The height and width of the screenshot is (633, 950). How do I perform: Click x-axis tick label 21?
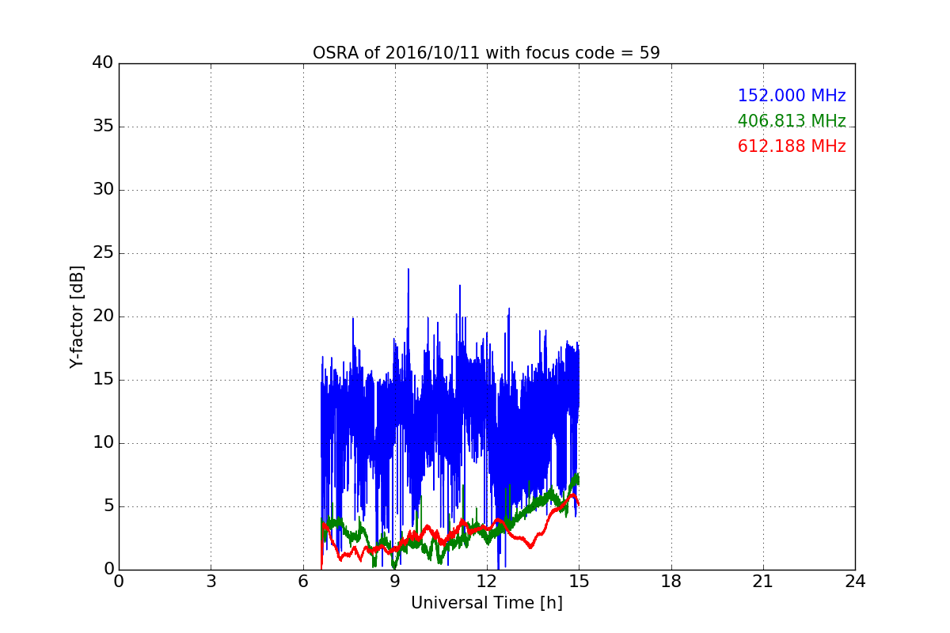tap(762, 582)
